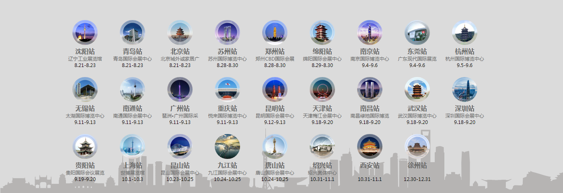
Task: Open the Guiyang (贵阳站) pavilion icon
Action: [85, 146]
